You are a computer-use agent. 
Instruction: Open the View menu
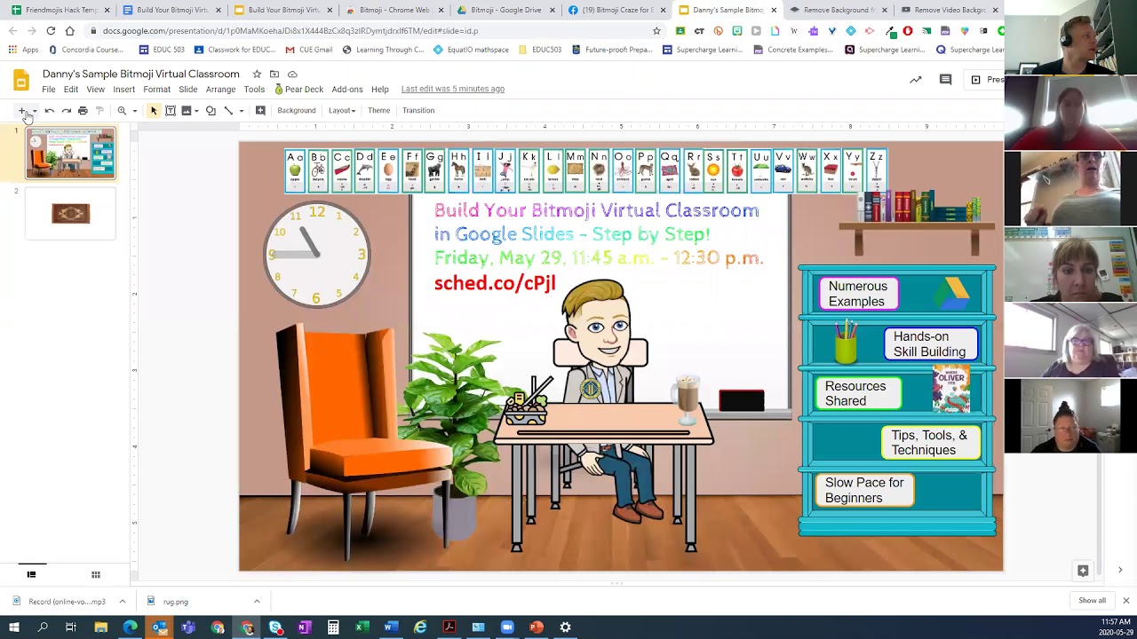pyautogui.click(x=95, y=90)
